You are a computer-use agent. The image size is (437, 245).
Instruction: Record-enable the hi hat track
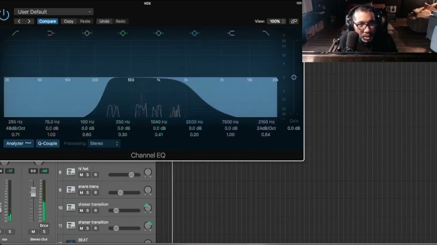(96, 175)
